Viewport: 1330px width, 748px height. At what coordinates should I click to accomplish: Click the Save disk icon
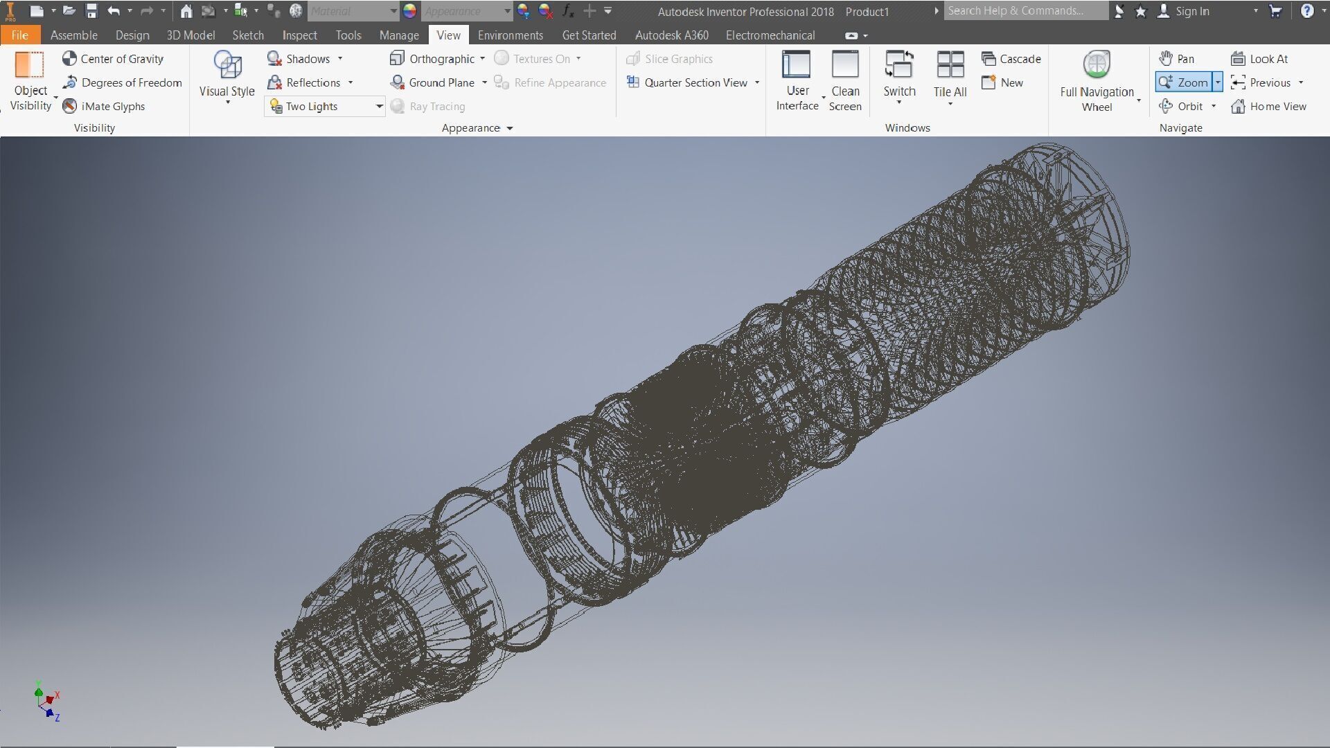pyautogui.click(x=91, y=11)
